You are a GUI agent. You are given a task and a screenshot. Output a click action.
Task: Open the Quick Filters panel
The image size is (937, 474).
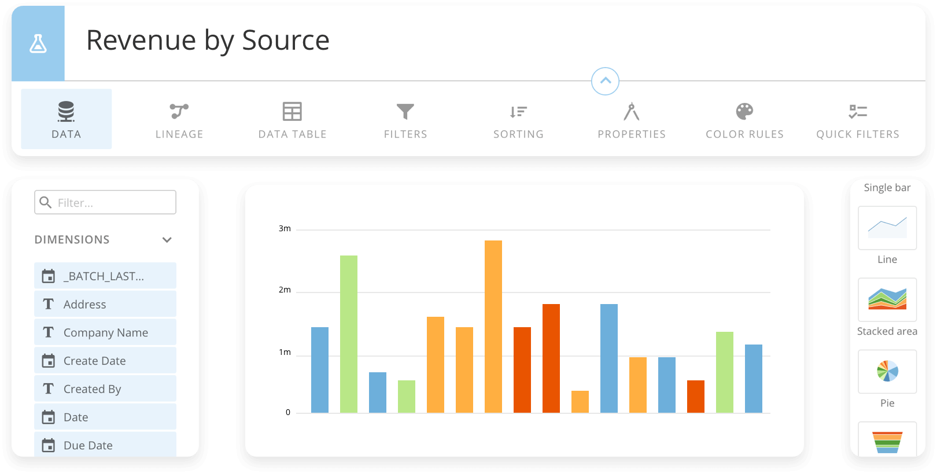tap(858, 119)
